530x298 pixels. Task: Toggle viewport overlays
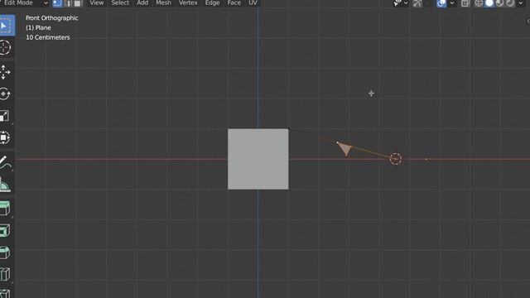coord(441,3)
